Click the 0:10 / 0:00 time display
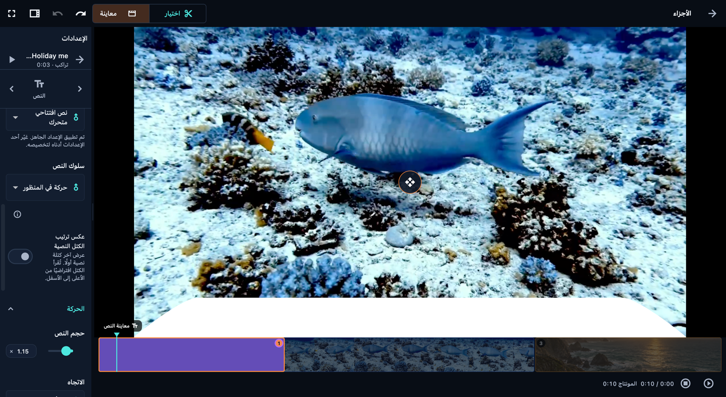This screenshot has height=397, width=726. [657, 384]
